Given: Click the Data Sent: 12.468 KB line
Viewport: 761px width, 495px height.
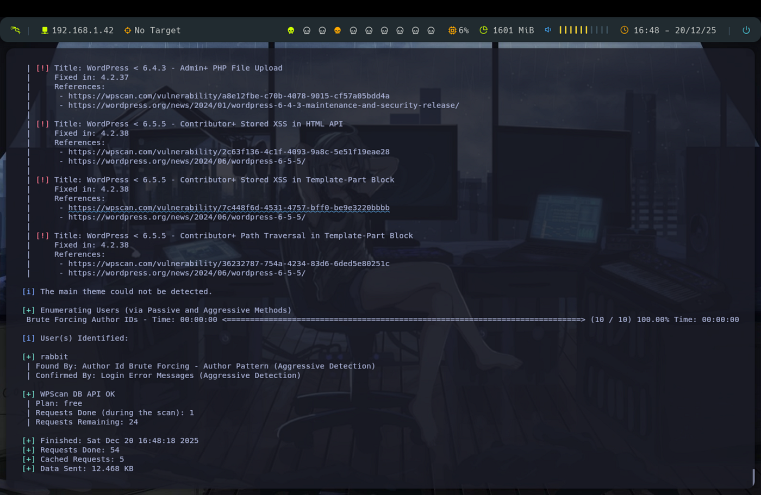Looking at the screenshot, I should coord(78,469).
